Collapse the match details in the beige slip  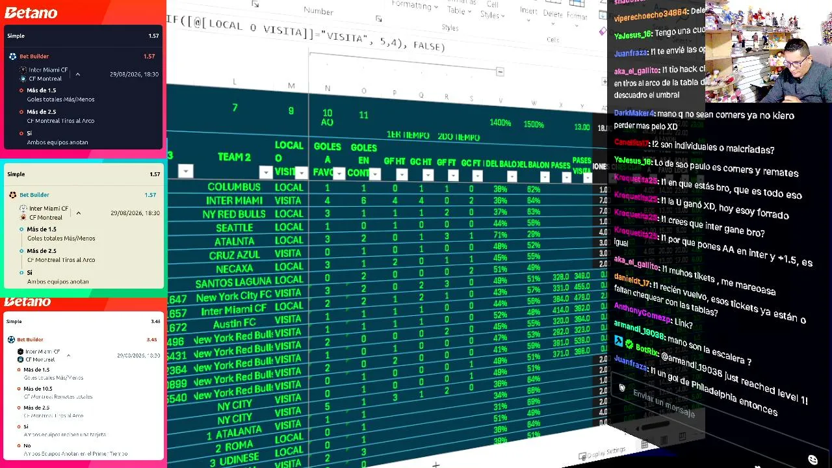click(78, 213)
